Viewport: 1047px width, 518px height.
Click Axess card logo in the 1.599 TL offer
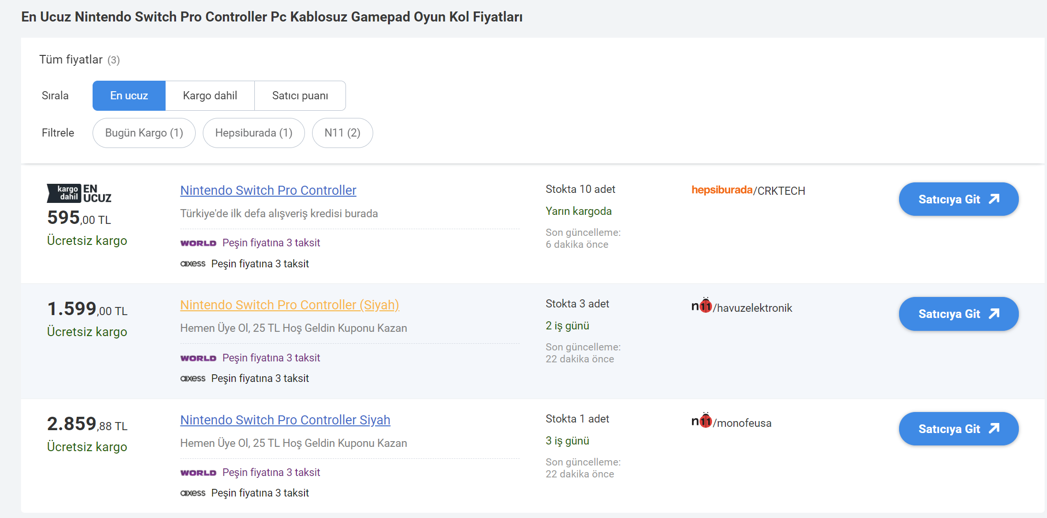[193, 378]
